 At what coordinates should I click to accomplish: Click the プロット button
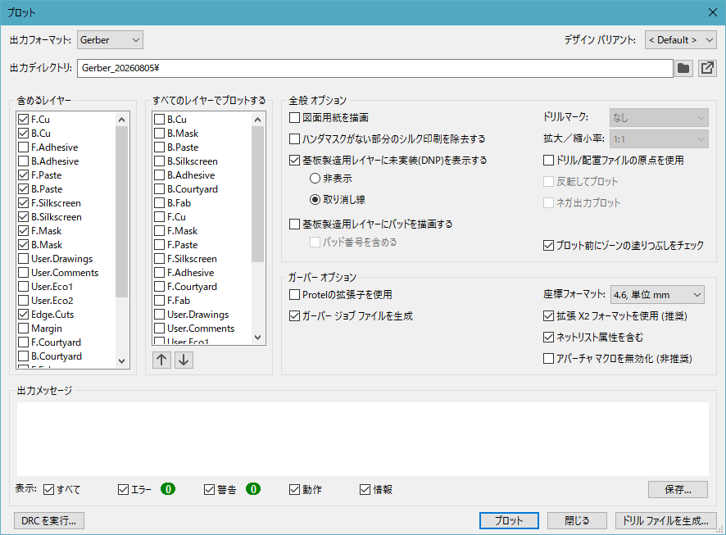pos(509,520)
